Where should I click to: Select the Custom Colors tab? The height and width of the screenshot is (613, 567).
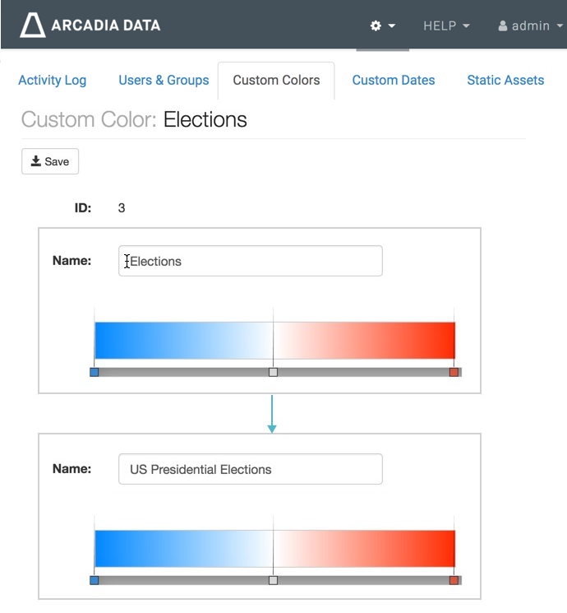(276, 80)
